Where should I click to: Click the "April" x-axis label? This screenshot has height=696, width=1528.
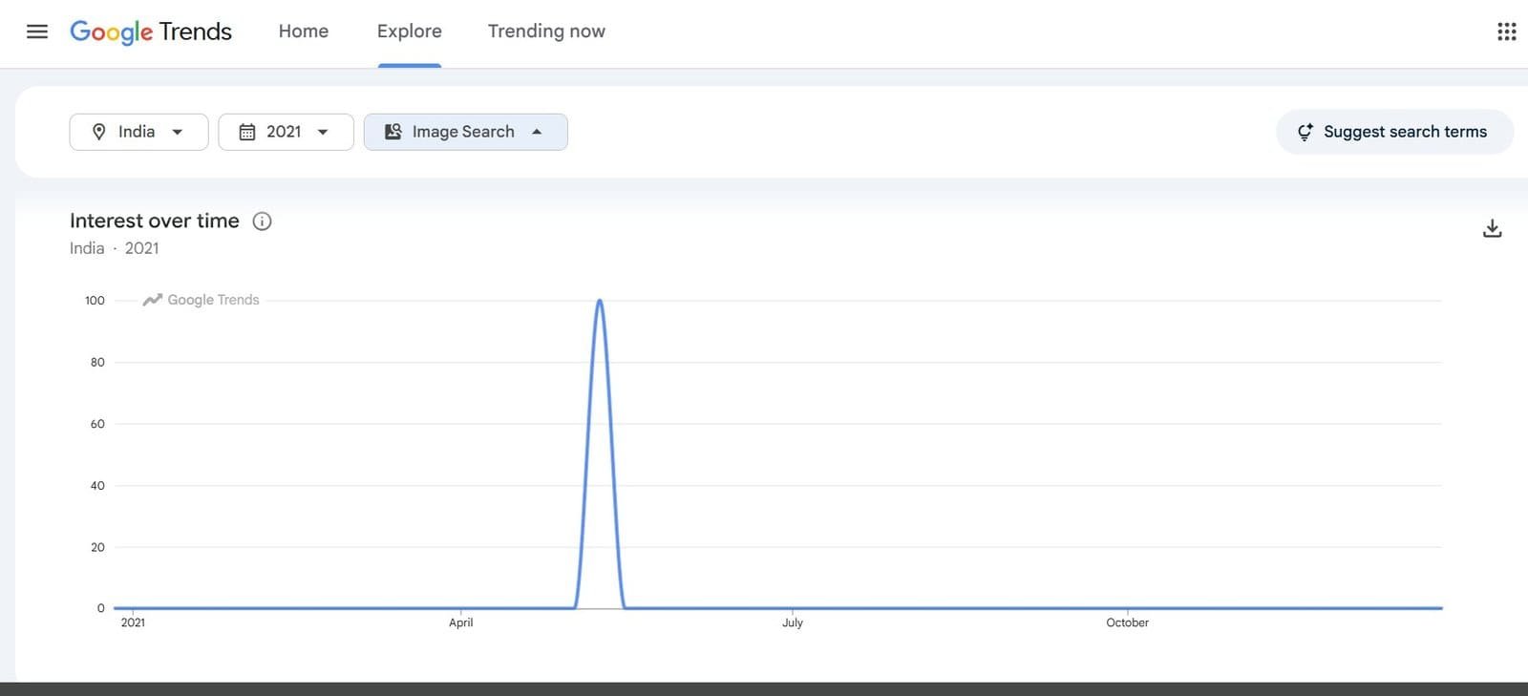[x=461, y=622]
